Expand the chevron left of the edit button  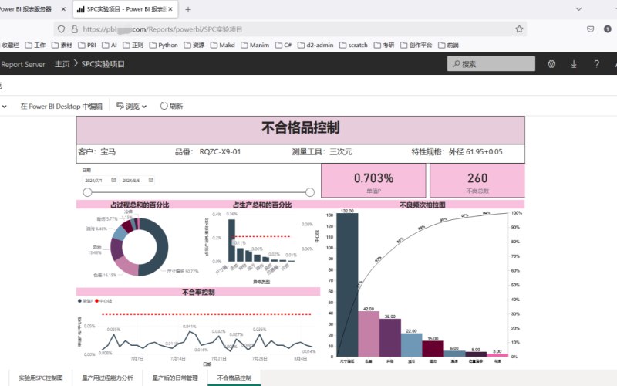(5, 107)
